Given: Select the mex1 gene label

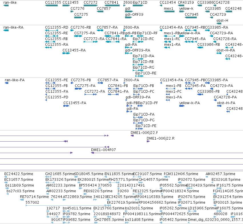Looking at the screenshot, I should pyautogui.click(x=168, y=8).
